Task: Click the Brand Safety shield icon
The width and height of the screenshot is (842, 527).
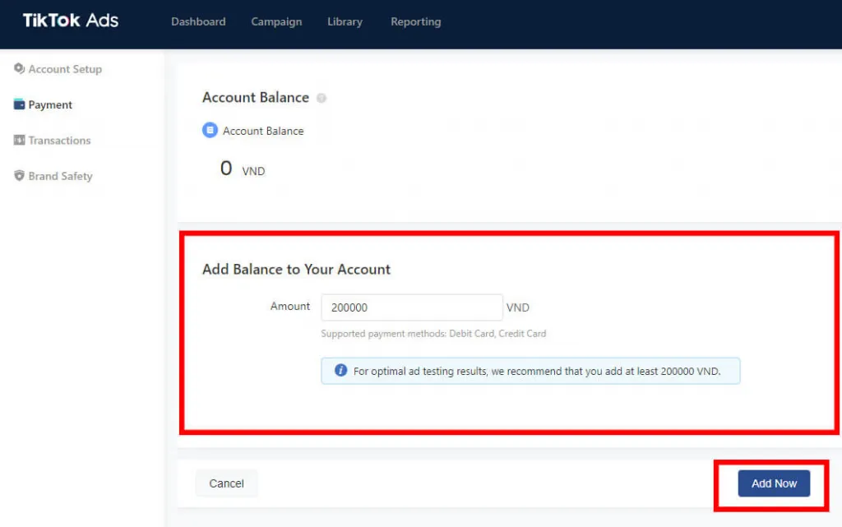Action: (20, 176)
